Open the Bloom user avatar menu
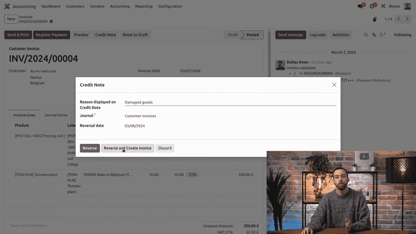The image size is (416, 234). (x=407, y=6)
